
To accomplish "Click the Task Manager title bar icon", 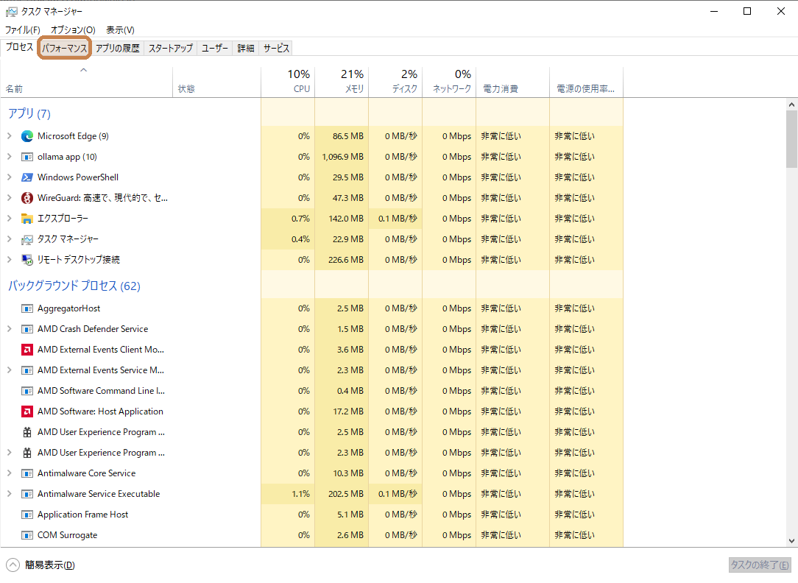I will coord(11,11).
